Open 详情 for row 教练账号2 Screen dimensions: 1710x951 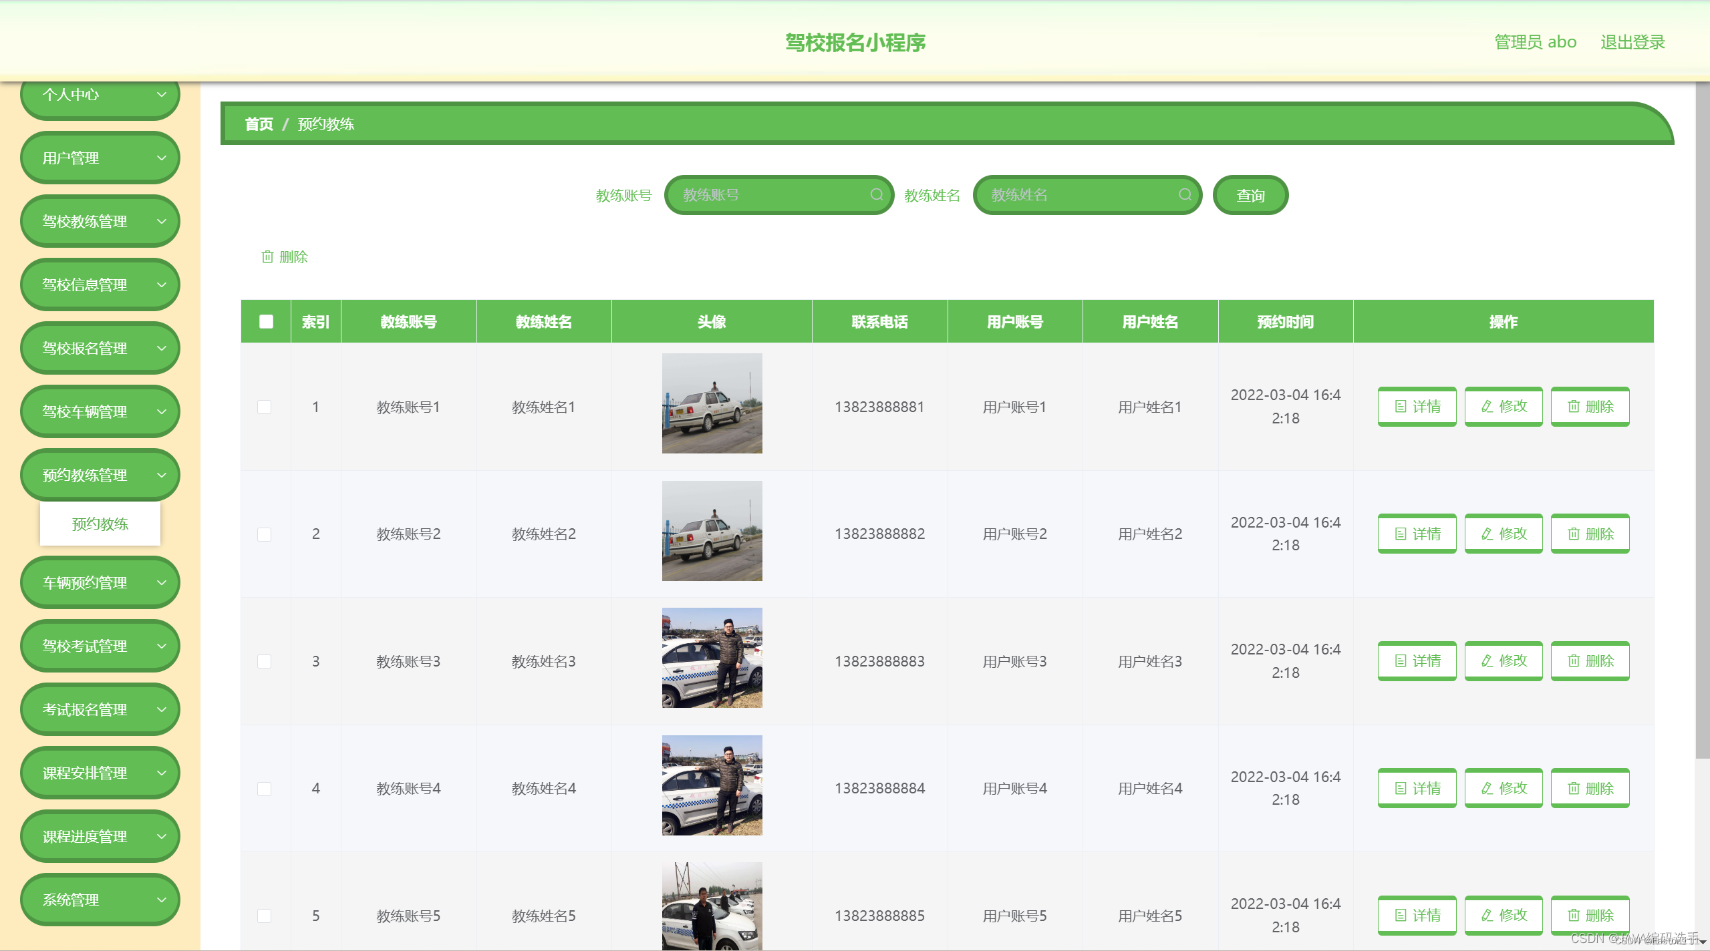click(x=1417, y=534)
